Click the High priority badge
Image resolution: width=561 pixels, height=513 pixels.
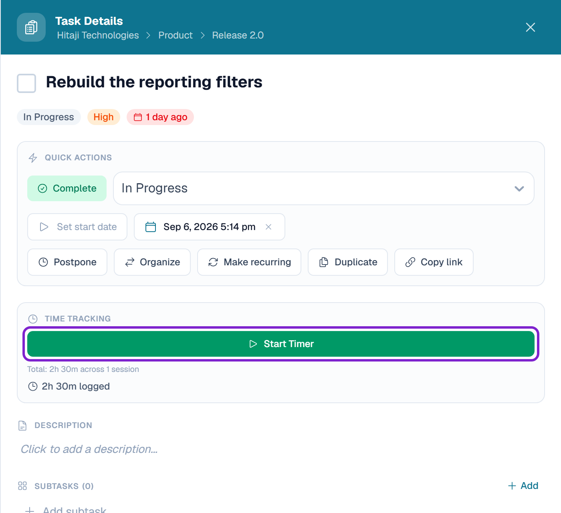(104, 117)
